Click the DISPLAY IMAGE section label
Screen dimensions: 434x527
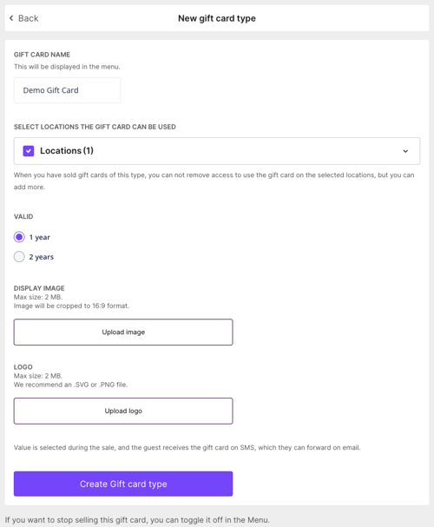[39, 288]
